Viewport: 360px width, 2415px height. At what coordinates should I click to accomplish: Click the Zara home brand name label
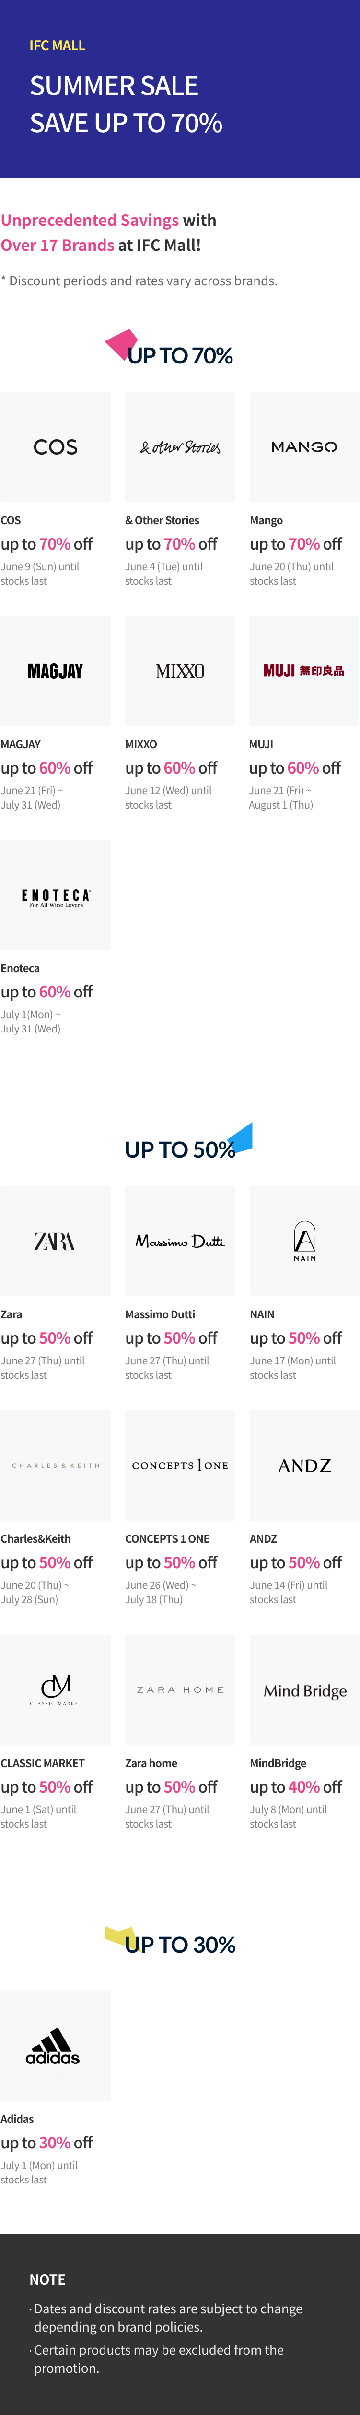click(x=151, y=1763)
